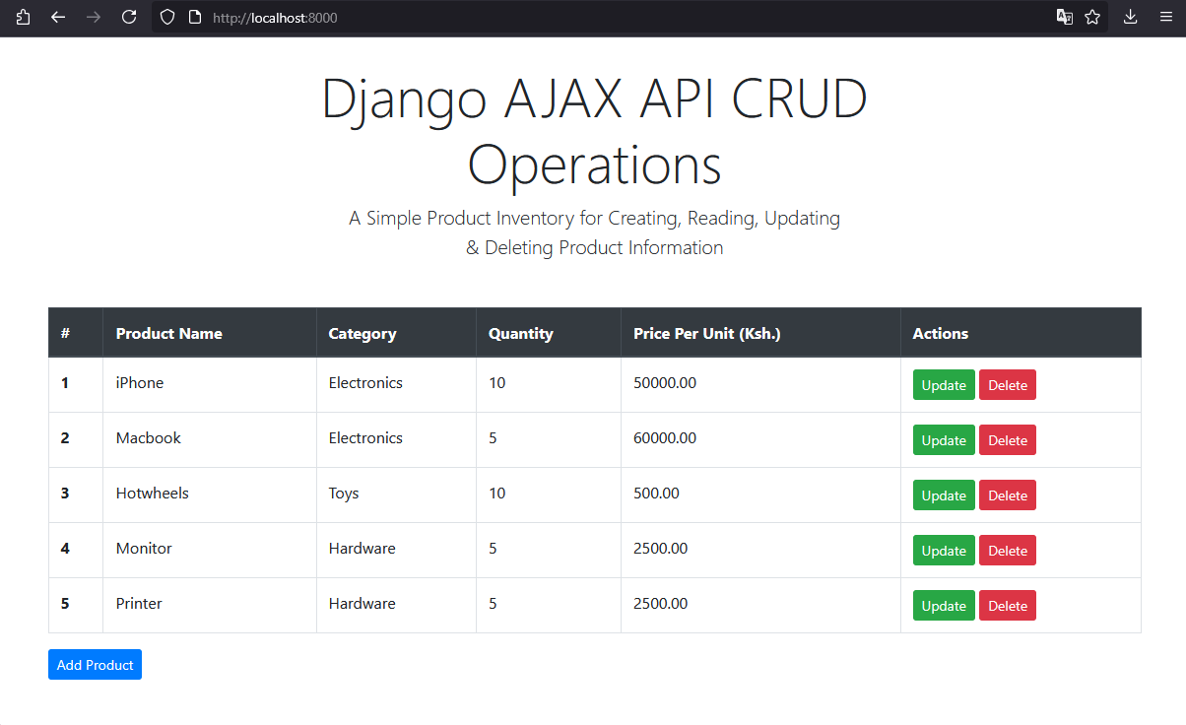
Task: Click the localhost:8000 address bar
Action: (630, 17)
